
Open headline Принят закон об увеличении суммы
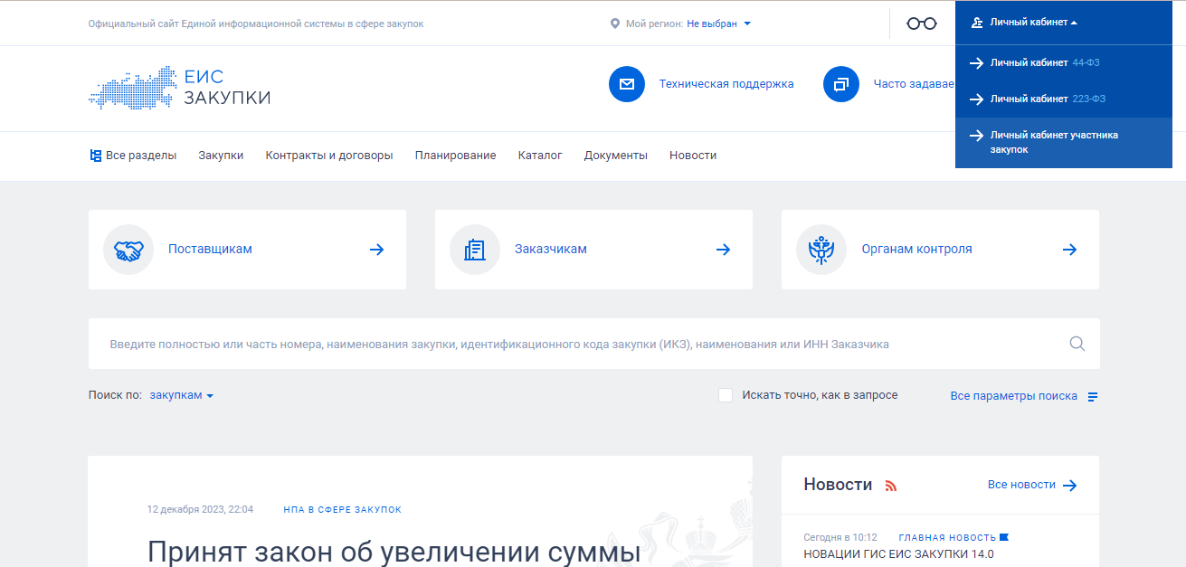click(394, 552)
